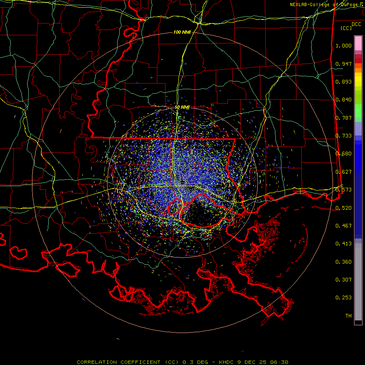
Task: Click the CORRELATION COEFFICIENT (CC) caption text
Action: coord(128,362)
